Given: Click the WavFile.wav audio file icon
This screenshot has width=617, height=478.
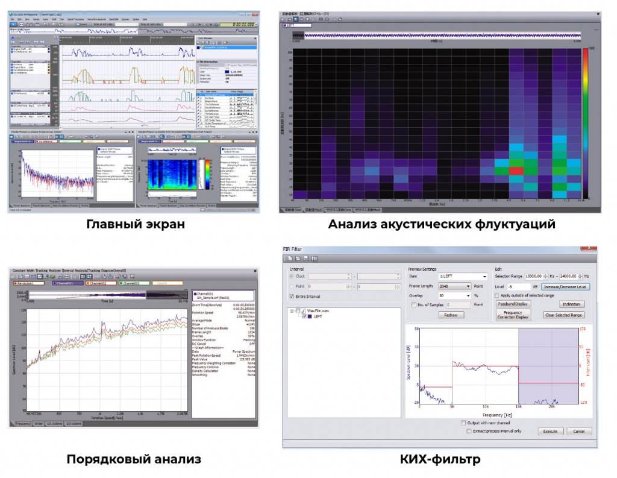Looking at the screenshot, I should tap(303, 311).
